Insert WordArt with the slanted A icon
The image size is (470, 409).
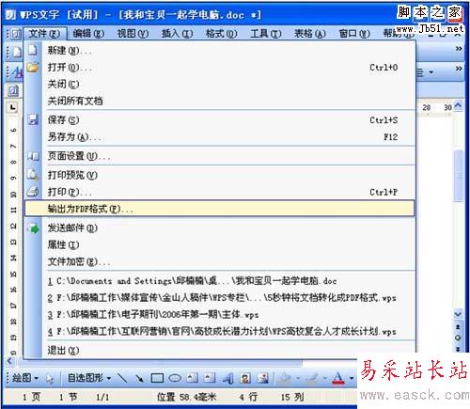[227, 379]
